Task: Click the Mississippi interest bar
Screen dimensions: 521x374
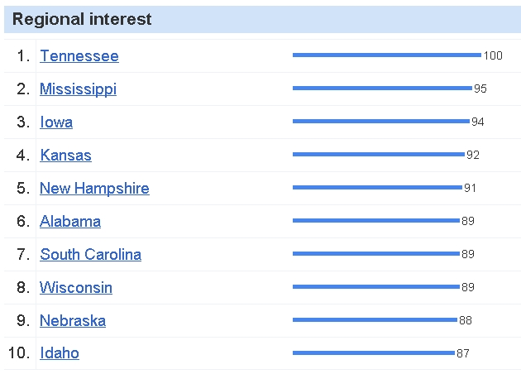Action: point(382,88)
